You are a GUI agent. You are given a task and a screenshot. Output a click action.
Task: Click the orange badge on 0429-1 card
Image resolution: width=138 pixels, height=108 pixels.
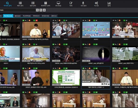pos(60,21)
